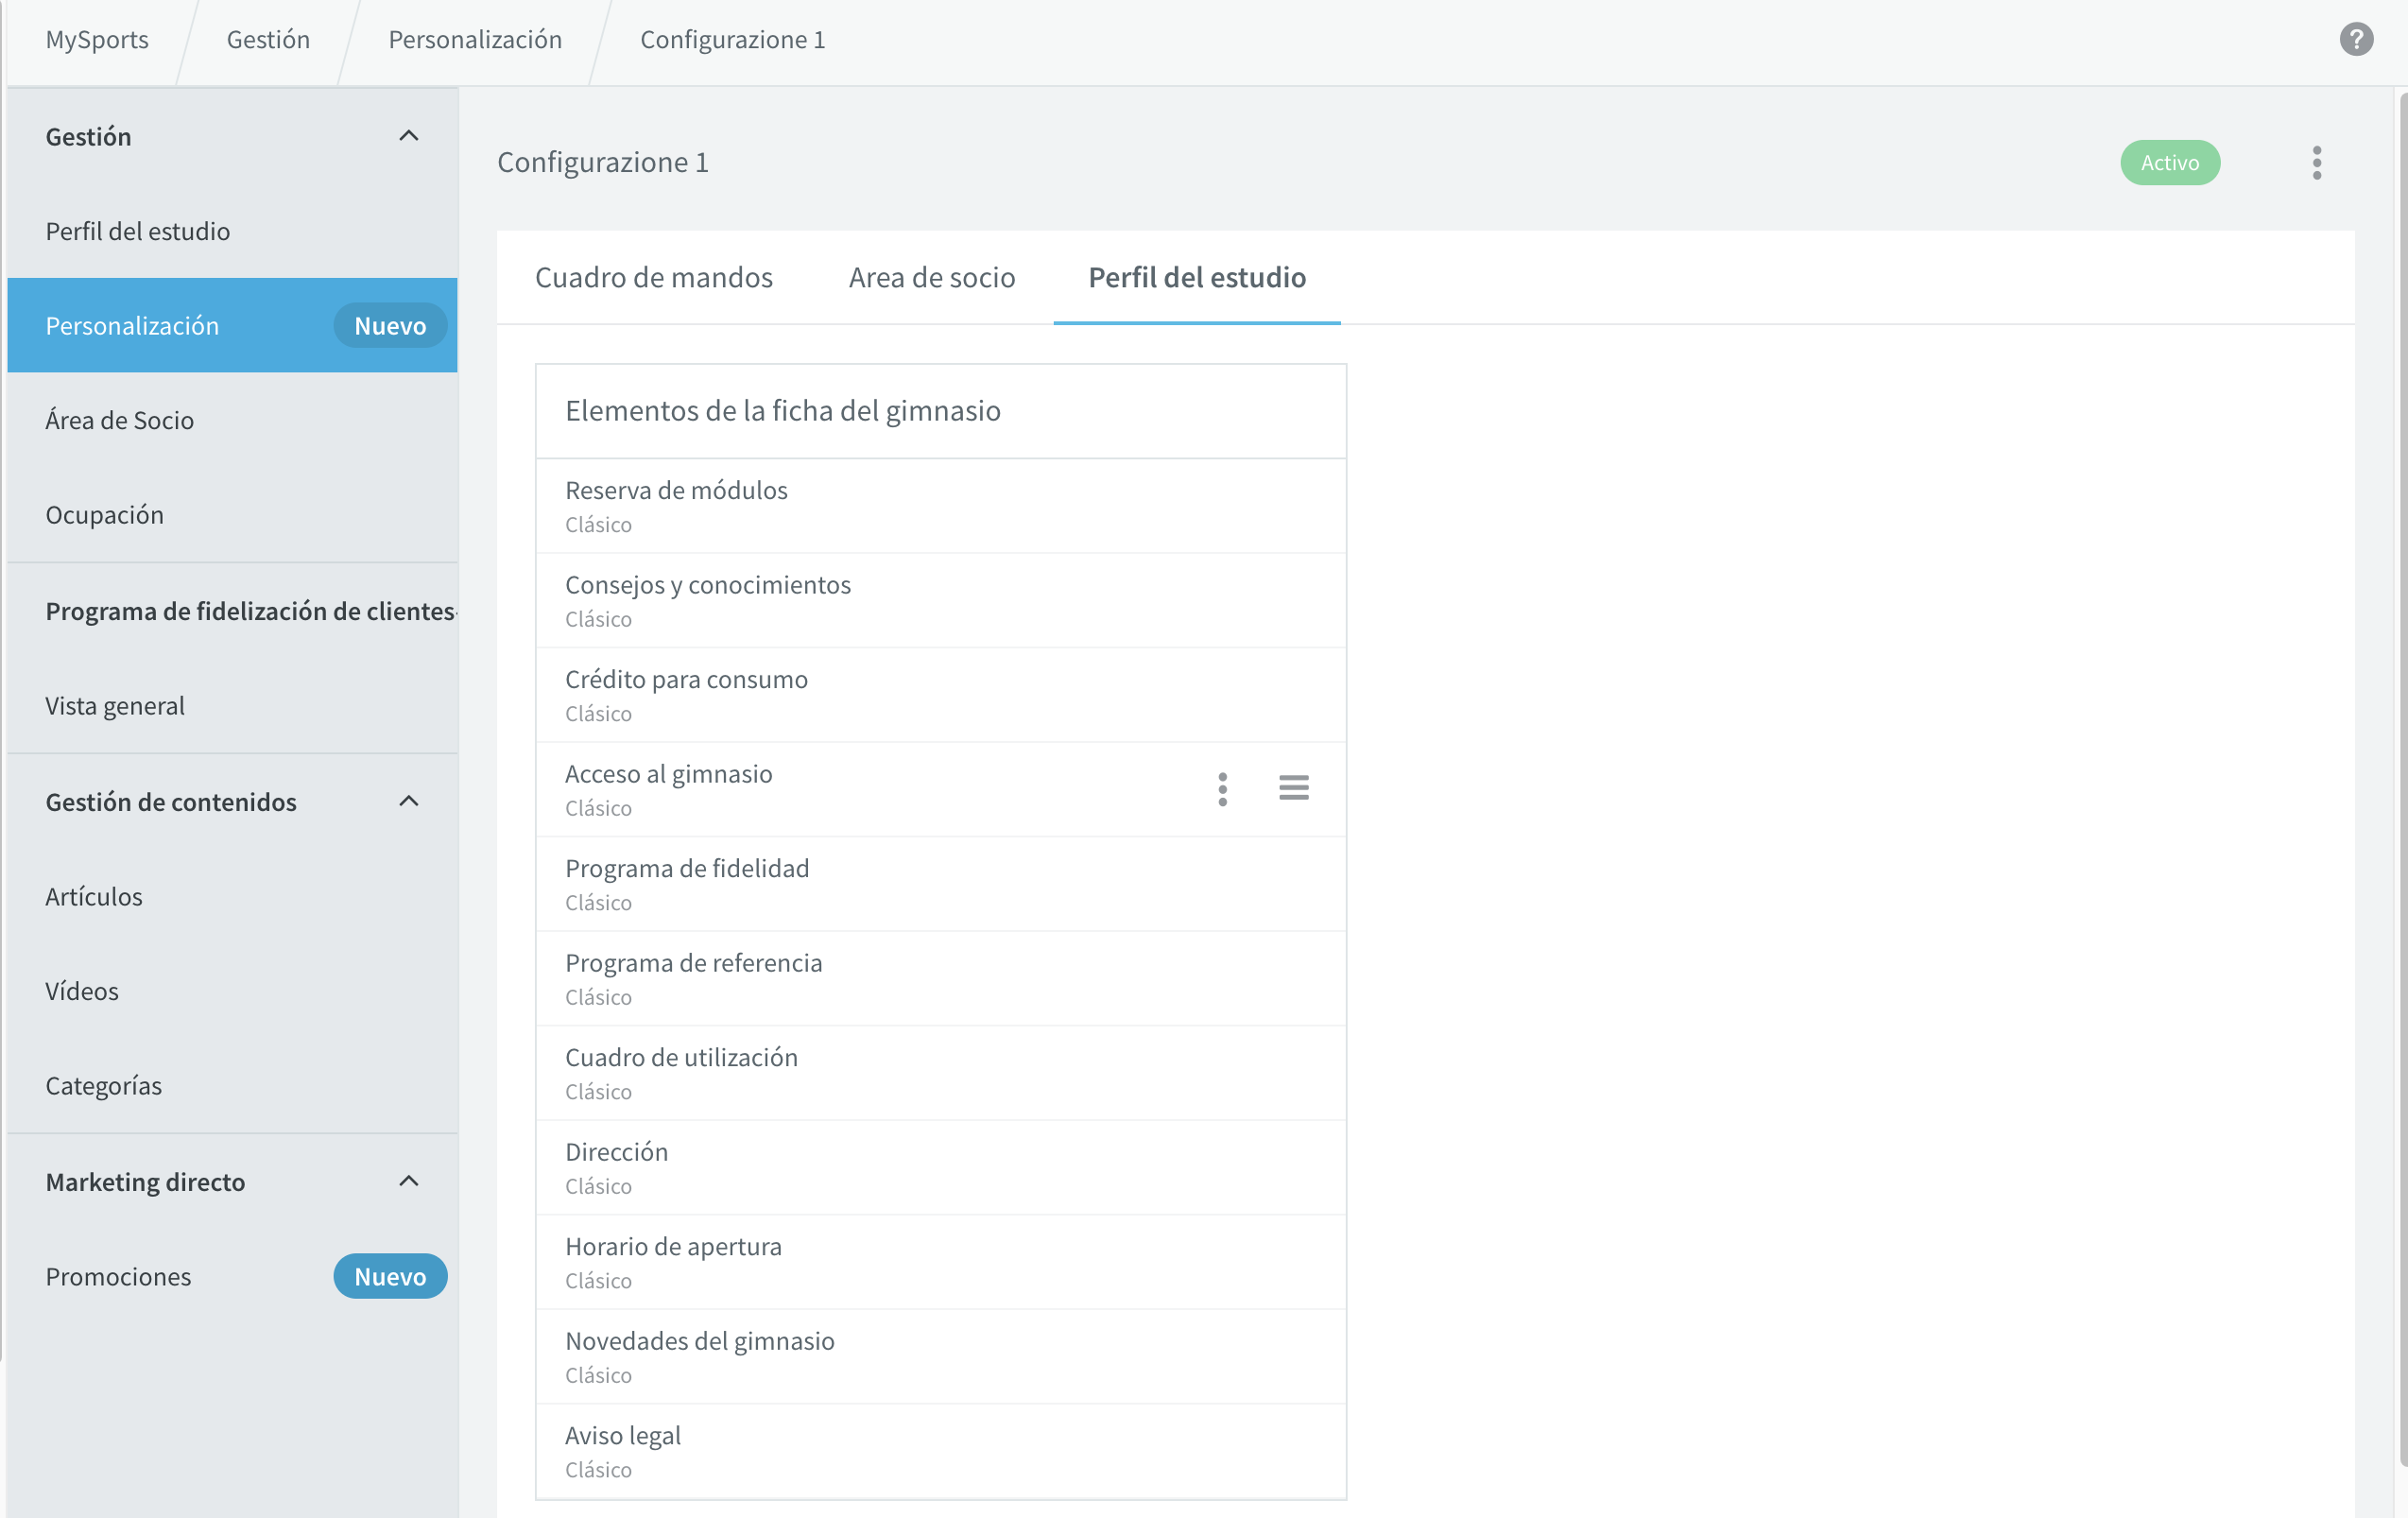Click the Activo status badge
Image resolution: width=2408 pixels, height=1518 pixels.
pyautogui.click(x=2169, y=163)
